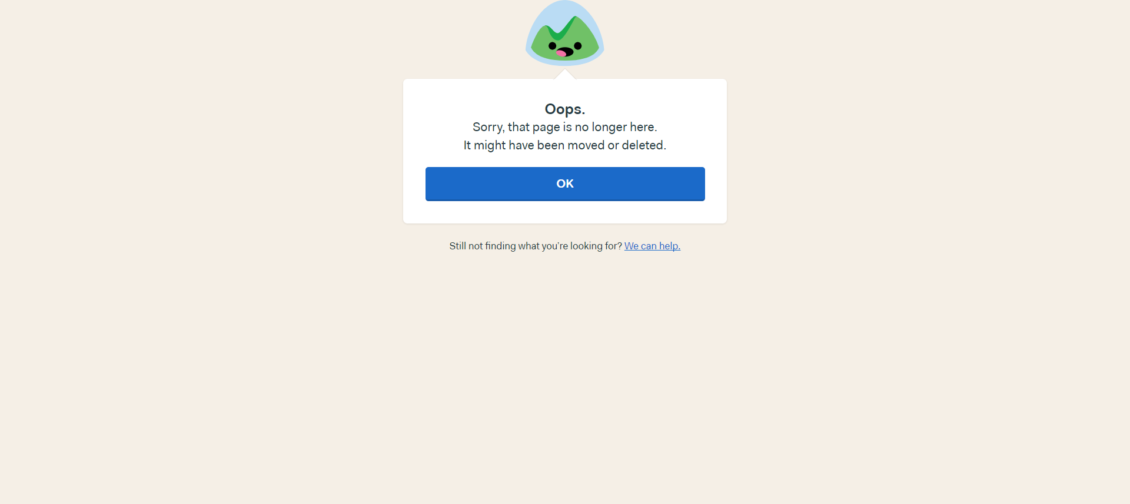Click the word "longer" in the message
Viewport: 1130px width, 504px height.
[609, 128]
